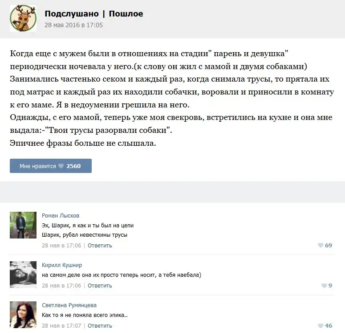Click heart icon on Роман Лысков's comment

pos(321,245)
